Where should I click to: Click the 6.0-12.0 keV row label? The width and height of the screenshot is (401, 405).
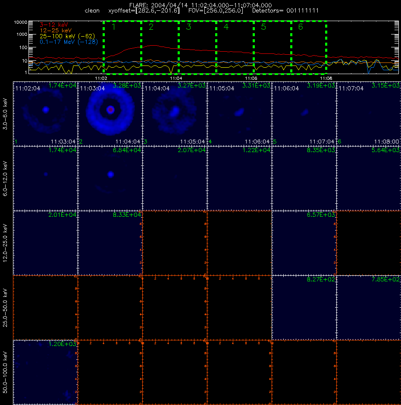point(5,178)
